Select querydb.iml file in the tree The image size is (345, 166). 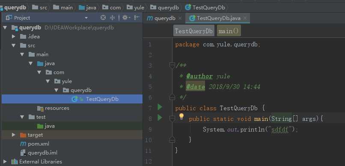click(x=72, y=153)
